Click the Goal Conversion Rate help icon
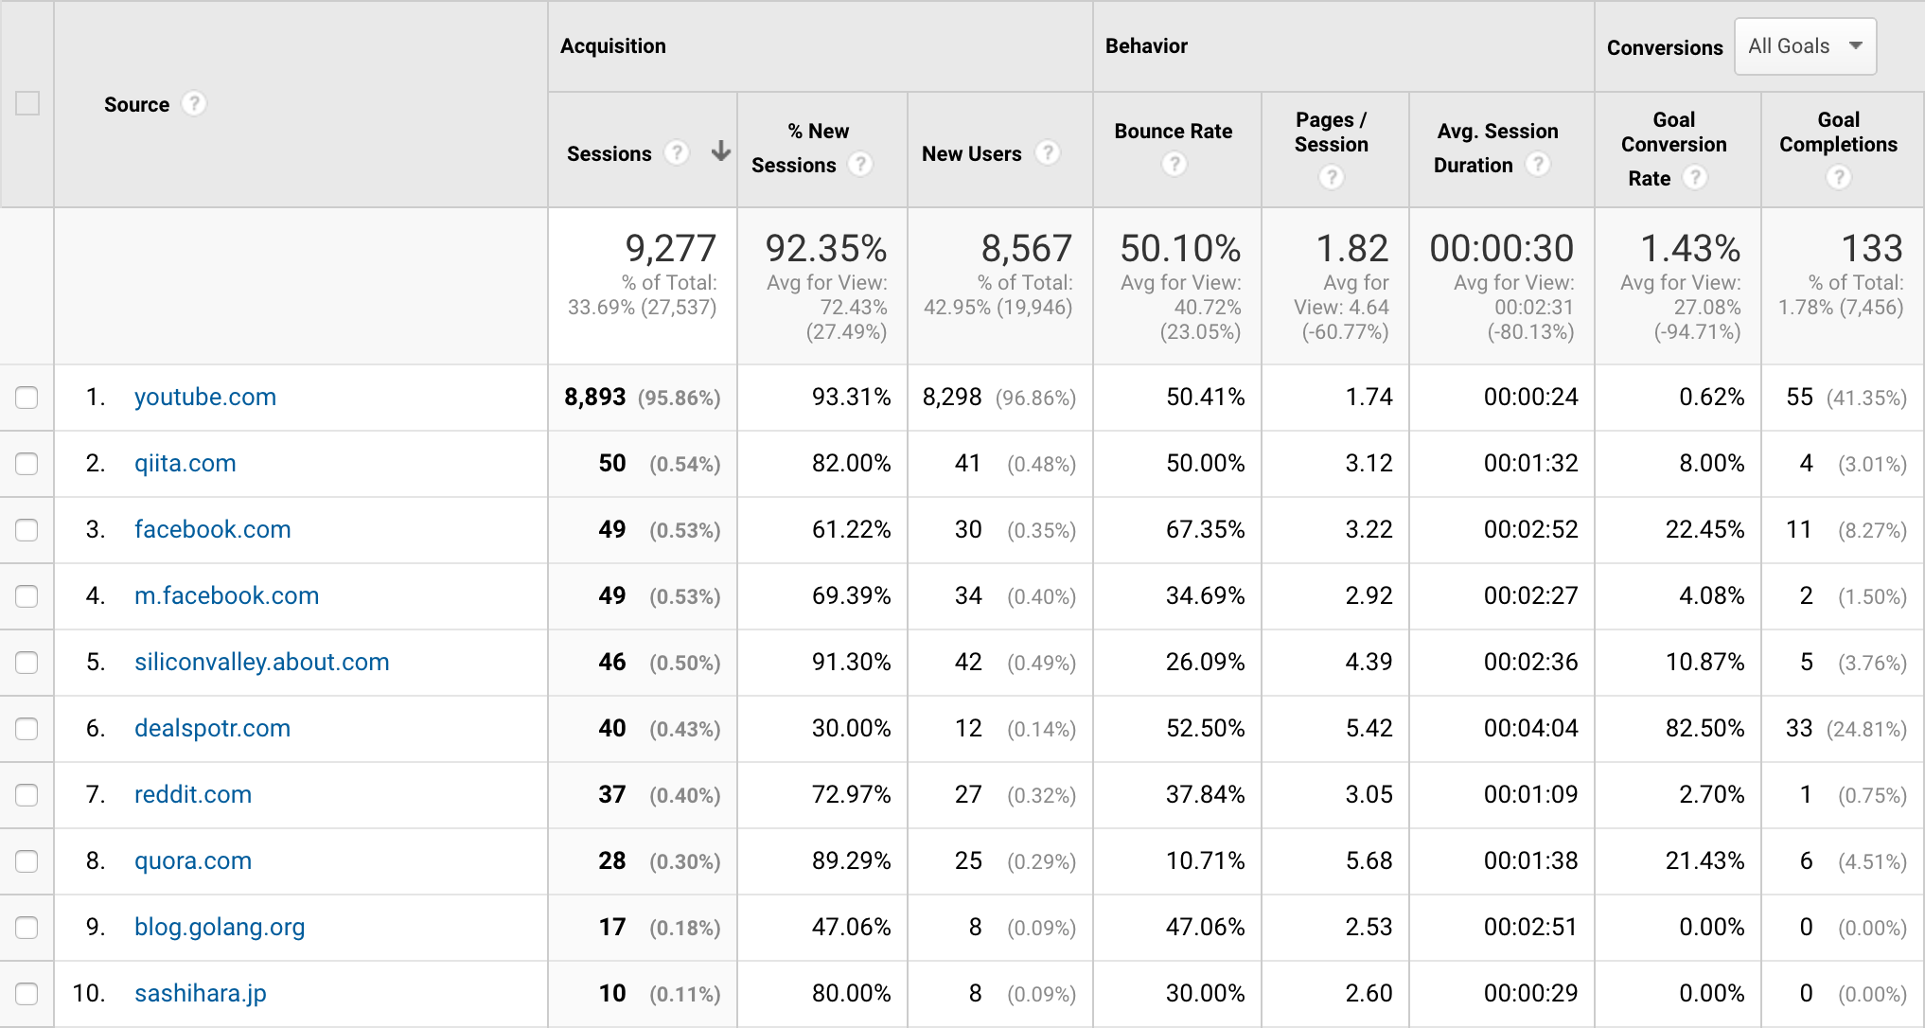The height and width of the screenshot is (1028, 1925). pos(1695,177)
